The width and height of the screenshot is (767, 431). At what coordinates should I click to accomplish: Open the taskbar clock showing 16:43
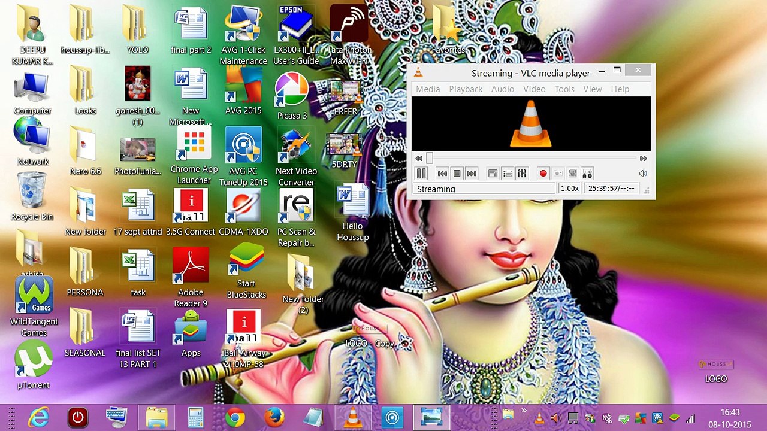[x=730, y=418]
